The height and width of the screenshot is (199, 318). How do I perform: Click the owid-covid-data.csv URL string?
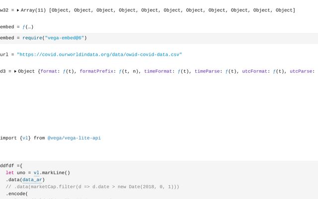99,55
